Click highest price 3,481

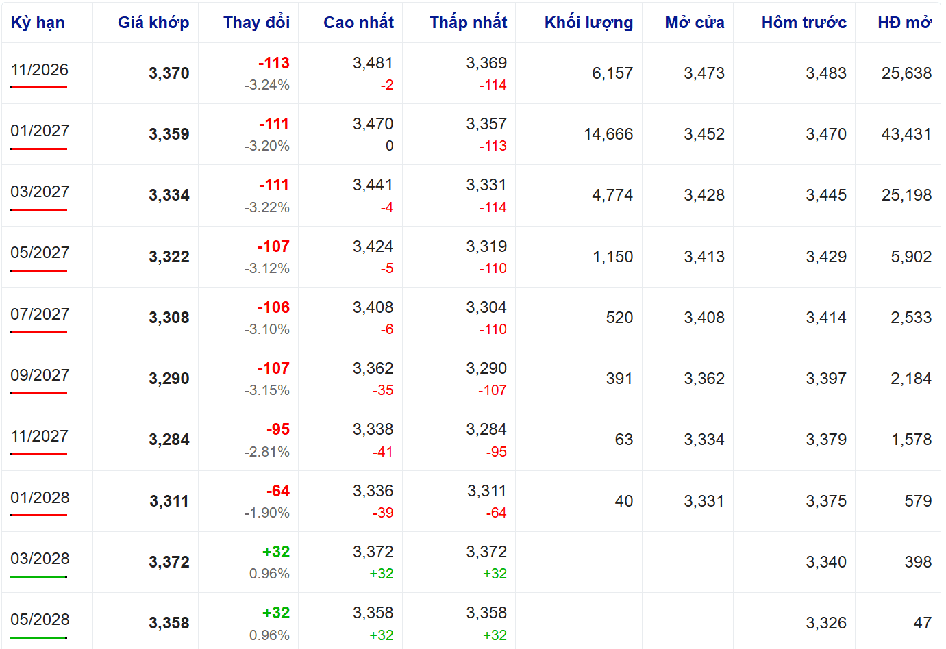pyautogui.click(x=373, y=63)
